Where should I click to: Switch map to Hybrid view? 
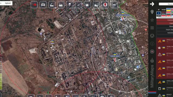8,3
